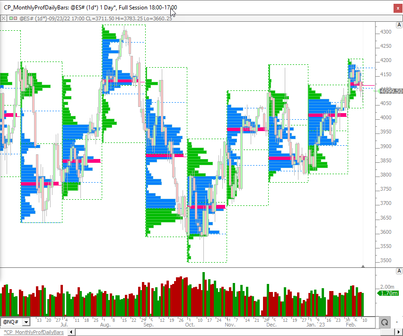Click the scroll left arrow
The width and height of the screenshot is (403, 336).
pyautogui.click(x=71, y=332)
